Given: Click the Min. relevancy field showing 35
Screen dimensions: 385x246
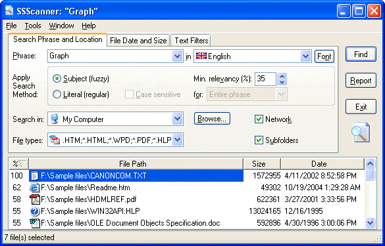Looking at the screenshot, I should pyautogui.click(x=265, y=79).
